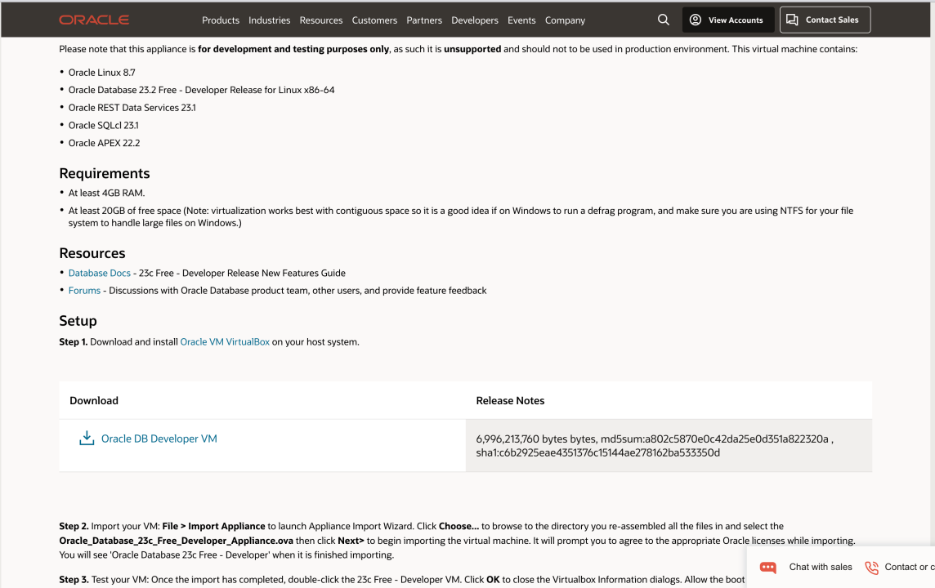
Task: Download Oracle DB Developer VM
Action: (x=159, y=439)
